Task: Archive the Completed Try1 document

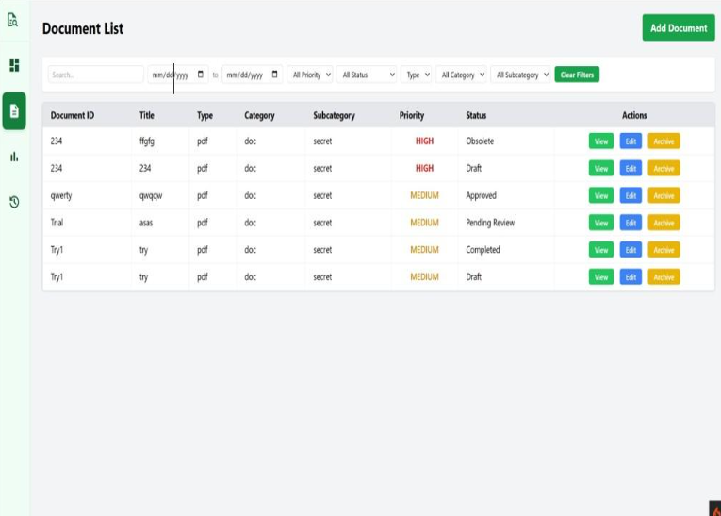Action: point(664,250)
